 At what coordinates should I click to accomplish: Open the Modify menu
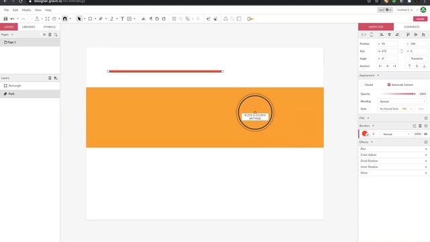pos(27,10)
